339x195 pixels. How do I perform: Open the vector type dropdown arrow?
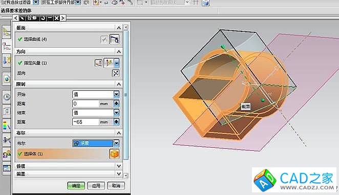[x=117, y=63]
